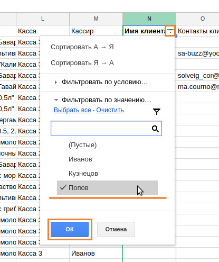Image resolution: width=219 pixels, height=262 pixels.
Task: Click the Отмена button
Action: (x=116, y=229)
